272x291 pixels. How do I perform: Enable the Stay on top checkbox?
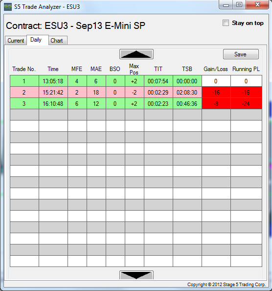pos(226,23)
